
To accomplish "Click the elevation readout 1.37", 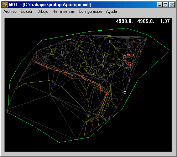I will pos(165,21).
